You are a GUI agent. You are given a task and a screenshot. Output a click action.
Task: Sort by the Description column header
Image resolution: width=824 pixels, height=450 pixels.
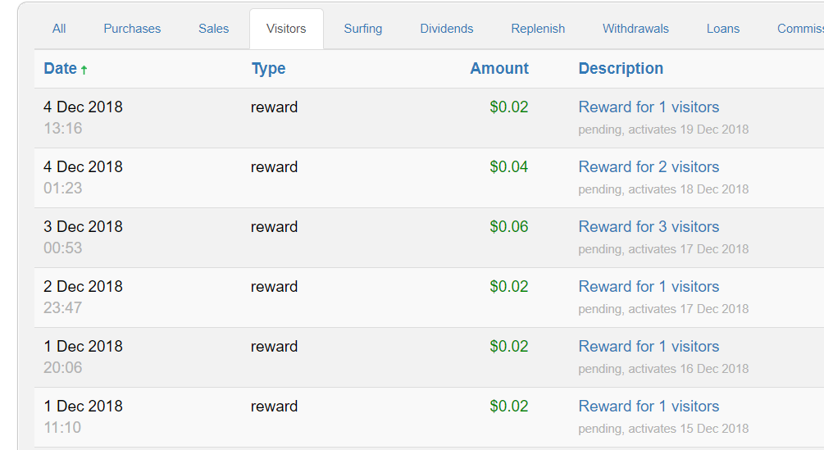(621, 69)
